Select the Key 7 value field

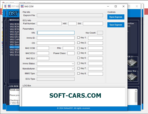click(x=96, y=69)
